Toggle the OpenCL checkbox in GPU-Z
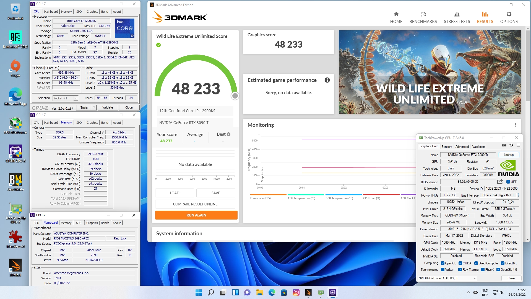The width and height of the screenshot is (531, 299). [x=442, y=263]
